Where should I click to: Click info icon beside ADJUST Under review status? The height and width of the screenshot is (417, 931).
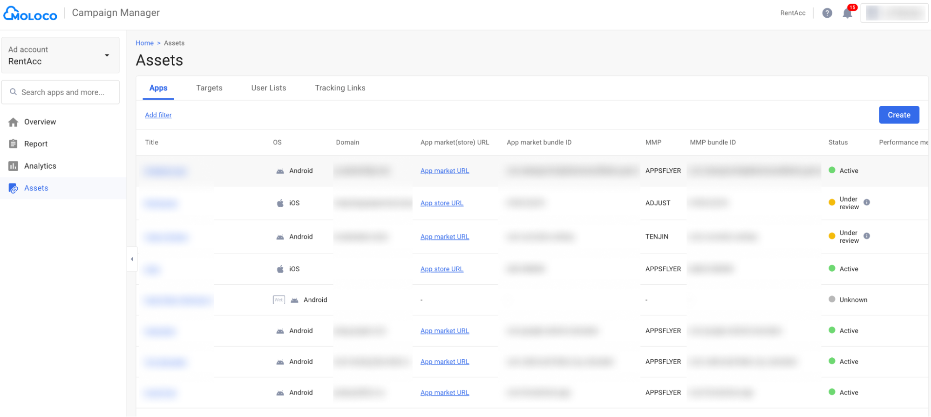point(866,203)
